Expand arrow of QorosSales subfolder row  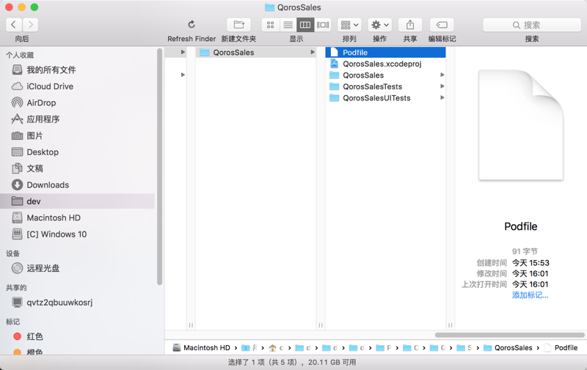[442, 75]
